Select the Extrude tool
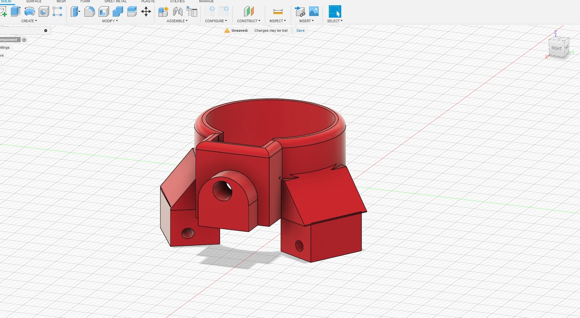The height and width of the screenshot is (318, 580). pyautogui.click(x=15, y=12)
